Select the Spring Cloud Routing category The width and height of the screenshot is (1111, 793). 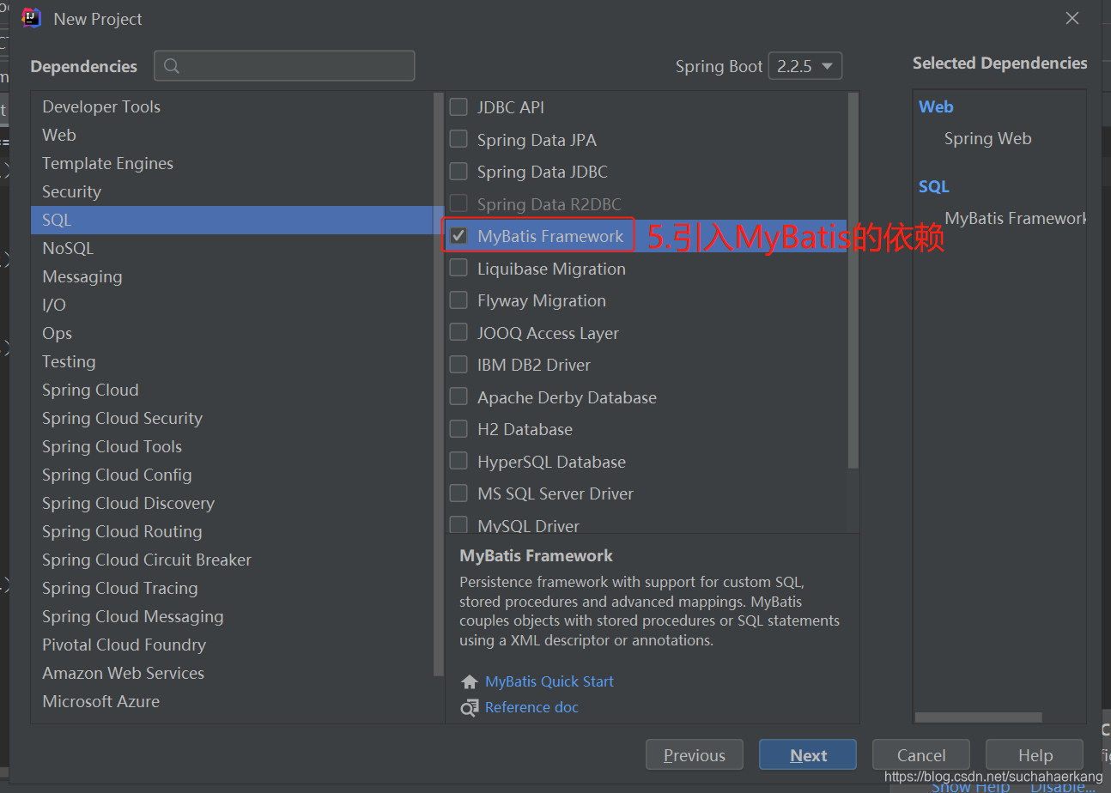point(233,531)
